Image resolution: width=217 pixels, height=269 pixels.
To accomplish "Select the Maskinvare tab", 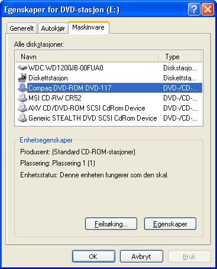I will coord(88,27).
